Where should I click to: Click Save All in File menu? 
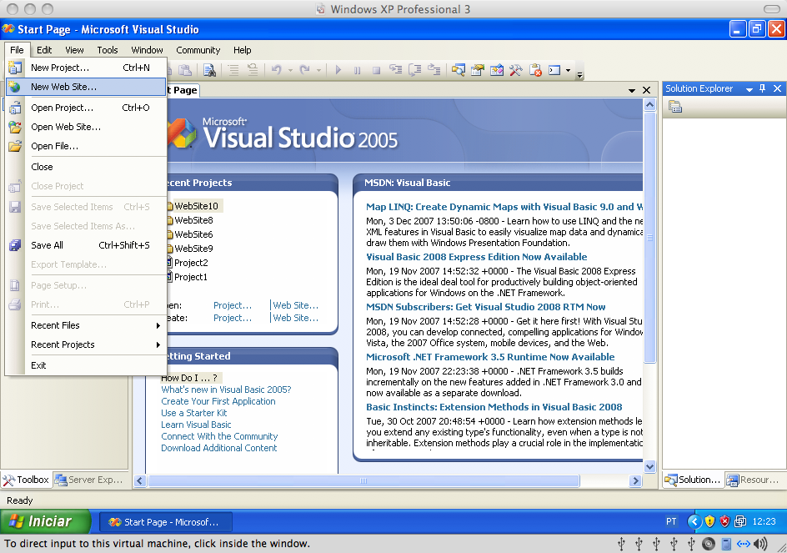86,245
